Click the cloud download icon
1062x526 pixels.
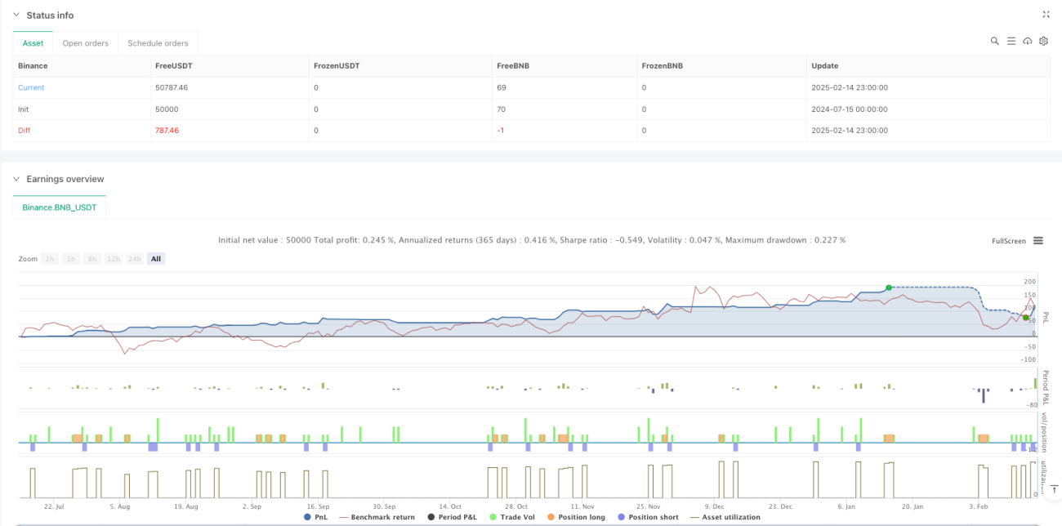1028,41
